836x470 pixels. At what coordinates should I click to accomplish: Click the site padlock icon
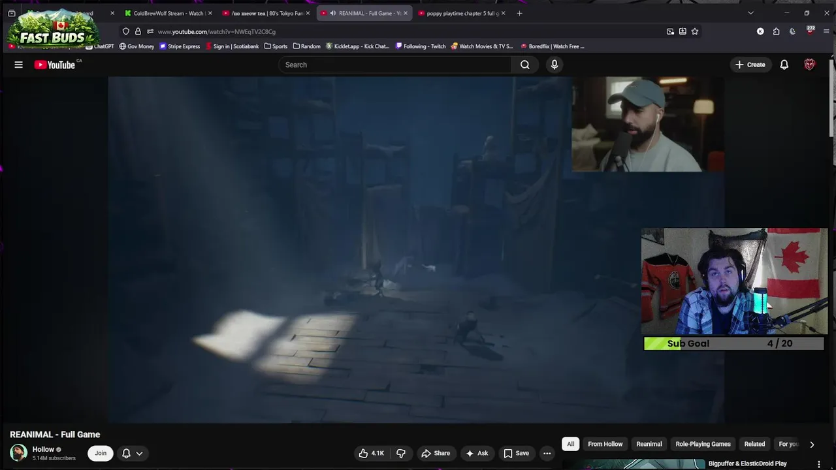[138, 31]
